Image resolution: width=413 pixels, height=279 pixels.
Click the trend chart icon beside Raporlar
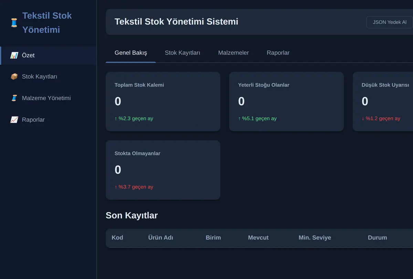(x=14, y=120)
